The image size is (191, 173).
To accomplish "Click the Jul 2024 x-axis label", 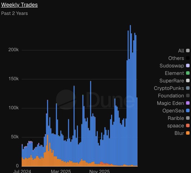I will click(x=22, y=171).
